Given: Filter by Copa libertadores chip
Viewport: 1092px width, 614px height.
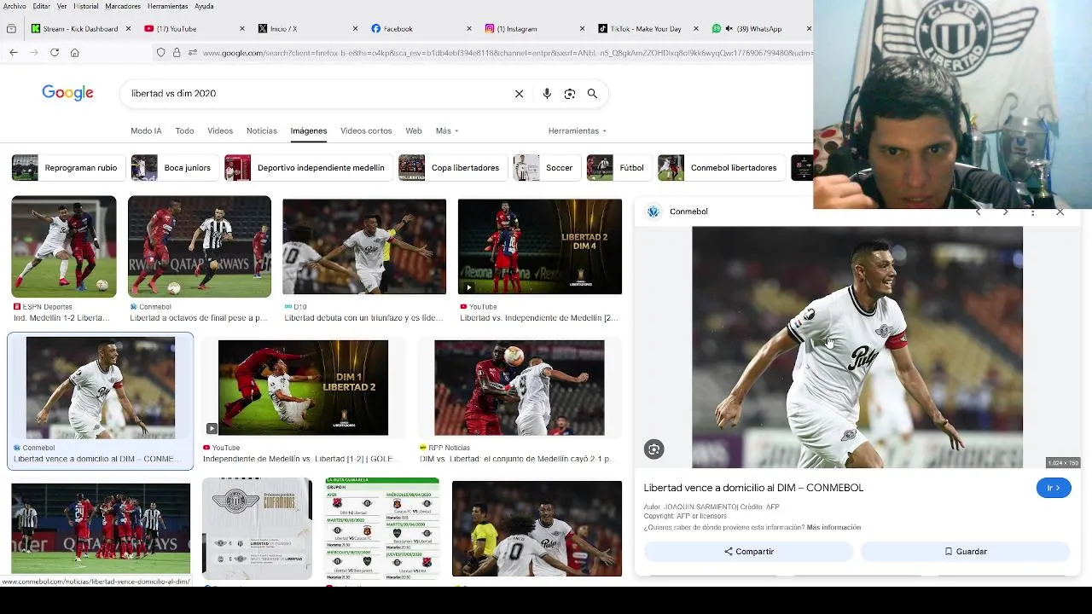Looking at the screenshot, I should coord(452,168).
